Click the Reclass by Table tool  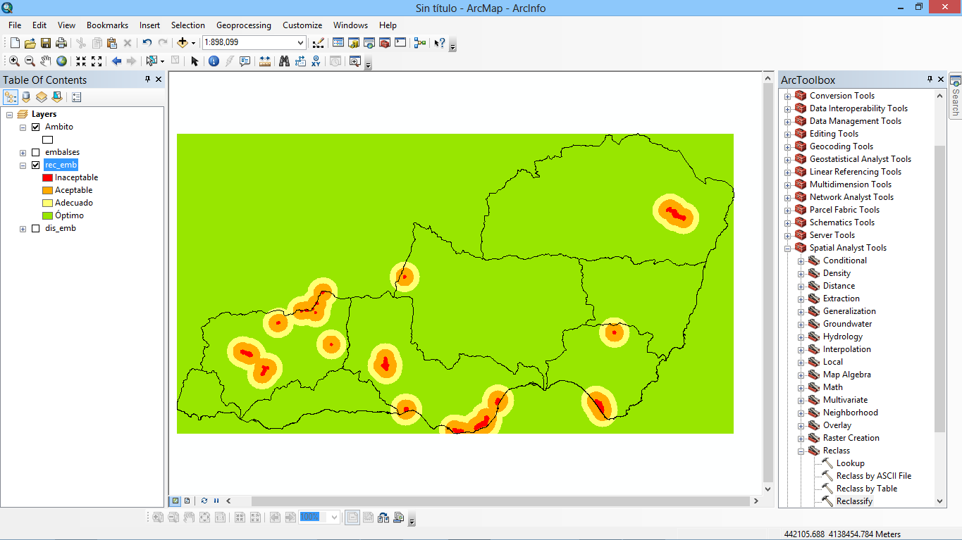(x=866, y=489)
